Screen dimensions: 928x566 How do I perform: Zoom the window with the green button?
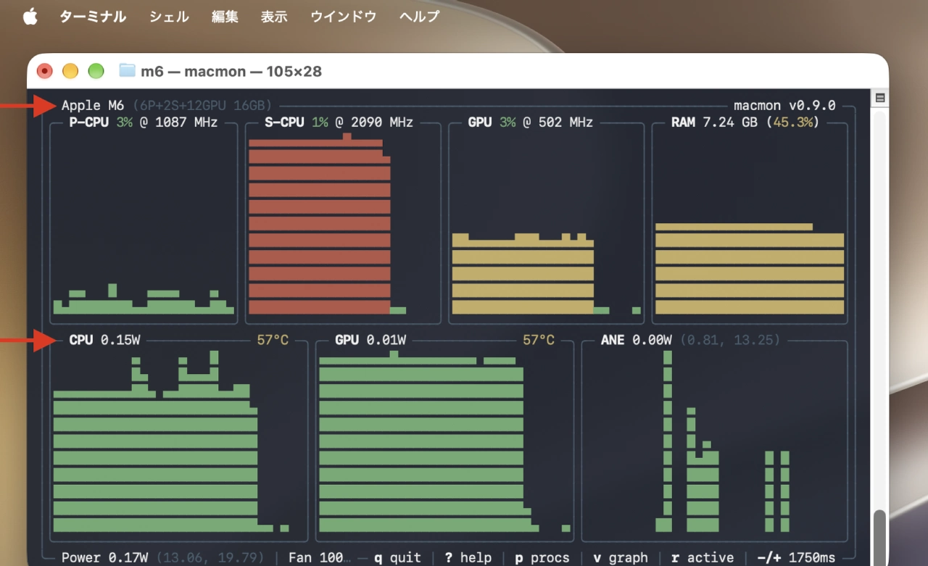96,71
